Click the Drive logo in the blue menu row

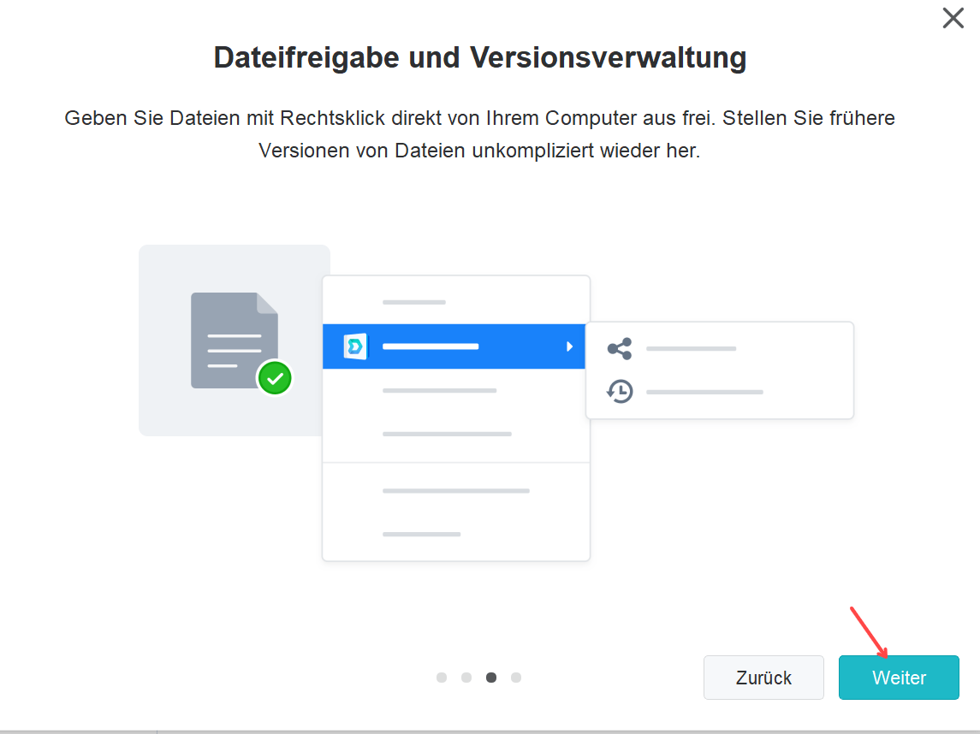pos(354,346)
